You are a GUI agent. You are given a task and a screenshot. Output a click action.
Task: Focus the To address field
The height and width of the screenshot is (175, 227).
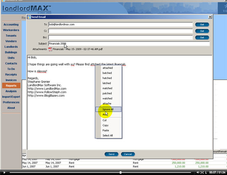coord(121,24)
